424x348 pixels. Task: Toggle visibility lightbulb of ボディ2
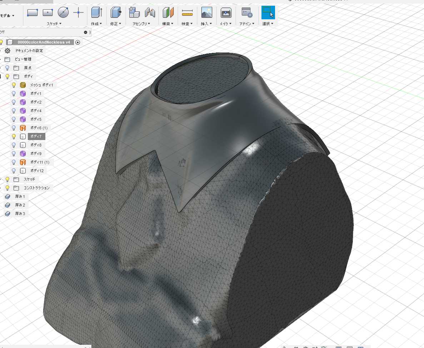[14, 102]
